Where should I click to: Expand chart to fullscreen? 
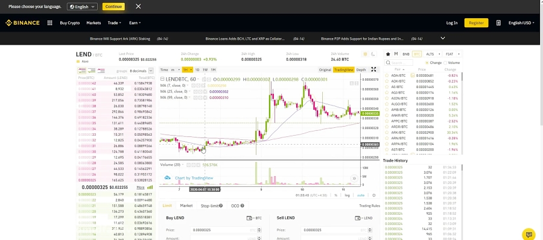coord(373,69)
